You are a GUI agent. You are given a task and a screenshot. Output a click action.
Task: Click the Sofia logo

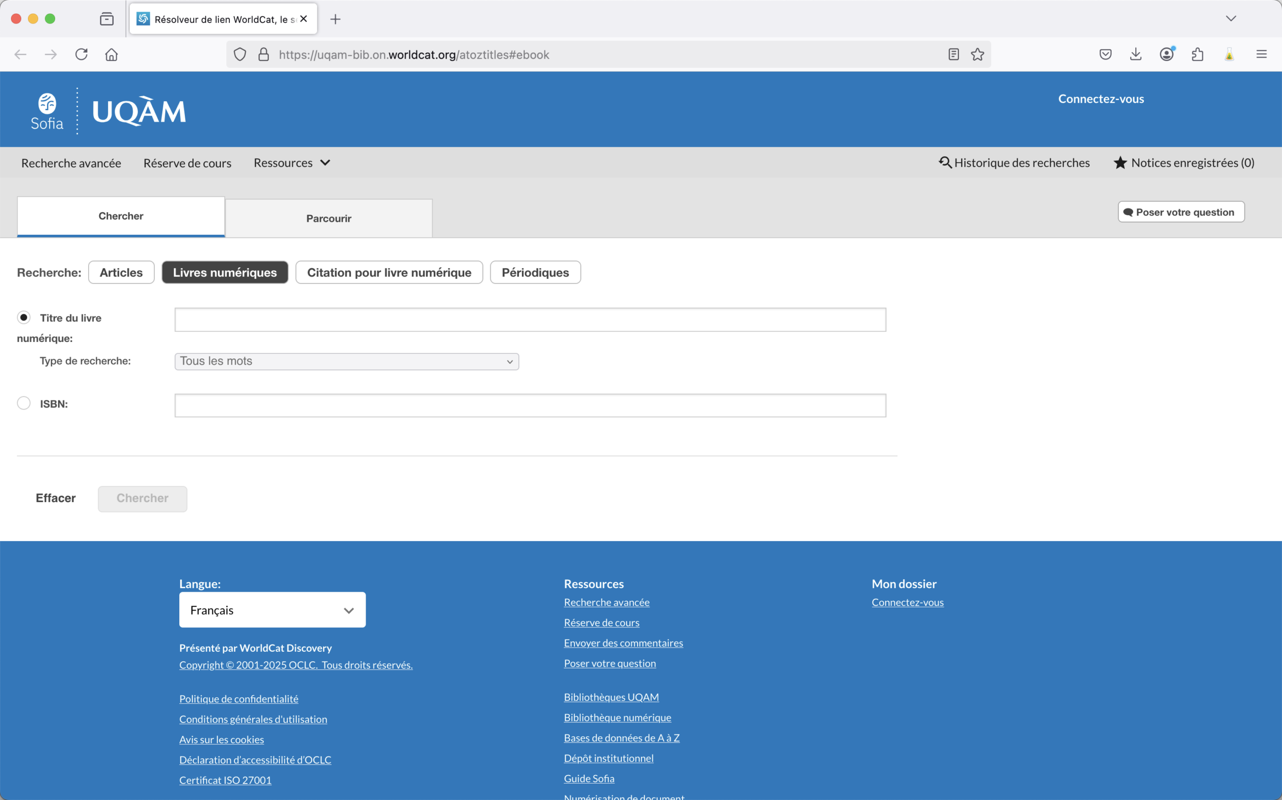point(47,112)
